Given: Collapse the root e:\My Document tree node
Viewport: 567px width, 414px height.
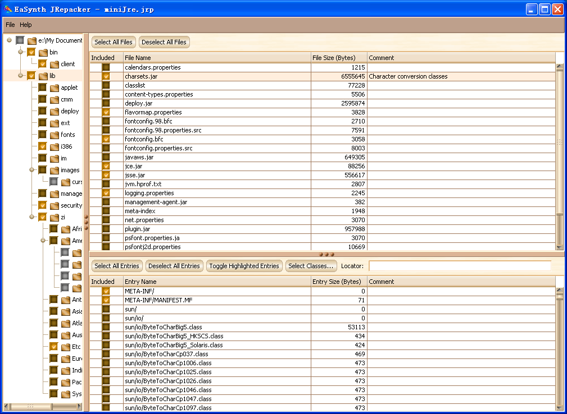Looking at the screenshot, I should pos(10,40).
